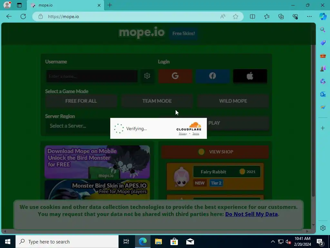This screenshot has height=248, width=330.
Task: Open Cloudflare Privacy link
Action: [183, 133]
